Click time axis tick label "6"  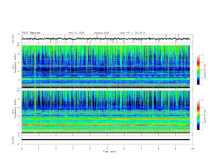click(x=124, y=149)
